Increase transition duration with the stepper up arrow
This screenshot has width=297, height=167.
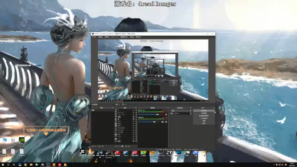[191, 113]
